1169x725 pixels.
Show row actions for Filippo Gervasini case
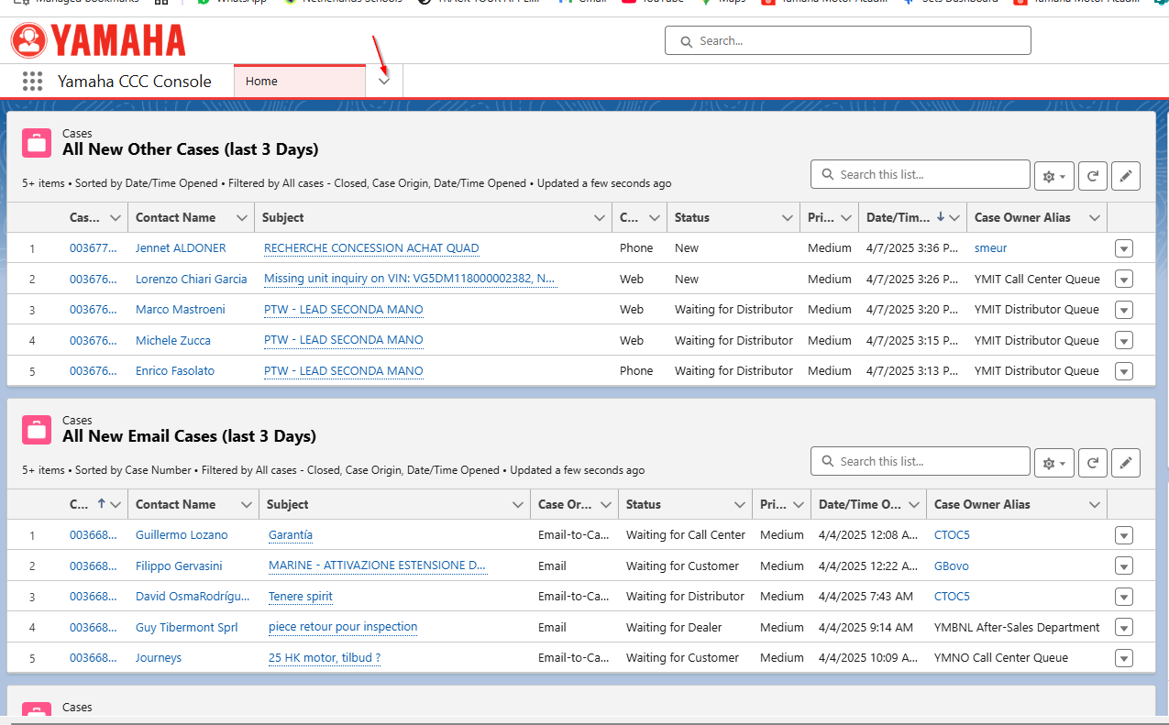click(x=1124, y=566)
